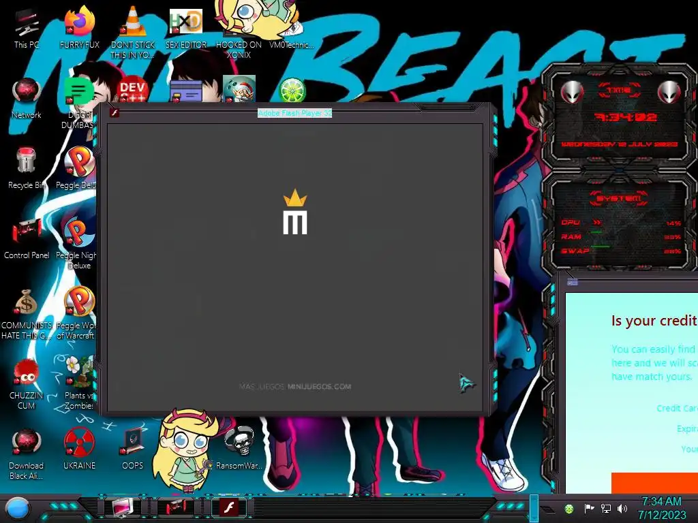Click the RAM usage bar in System widget
698x523 pixels.
(x=596, y=232)
